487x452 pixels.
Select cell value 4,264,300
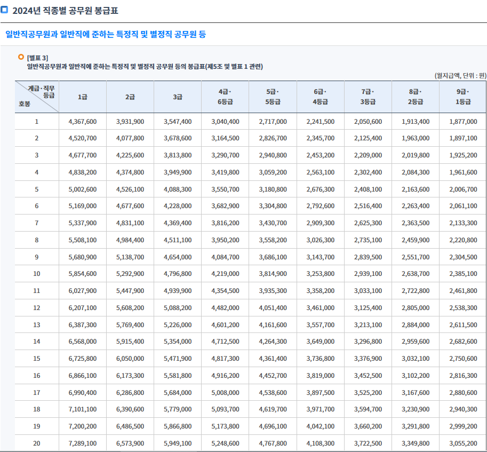pyautogui.click(x=273, y=342)
